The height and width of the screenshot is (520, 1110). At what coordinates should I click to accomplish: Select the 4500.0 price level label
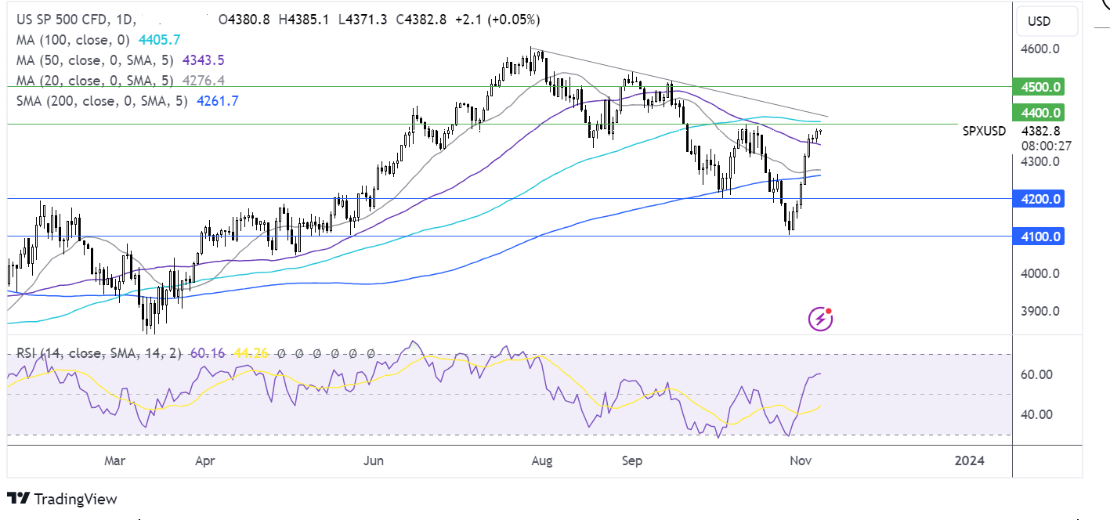point(1039,87)
